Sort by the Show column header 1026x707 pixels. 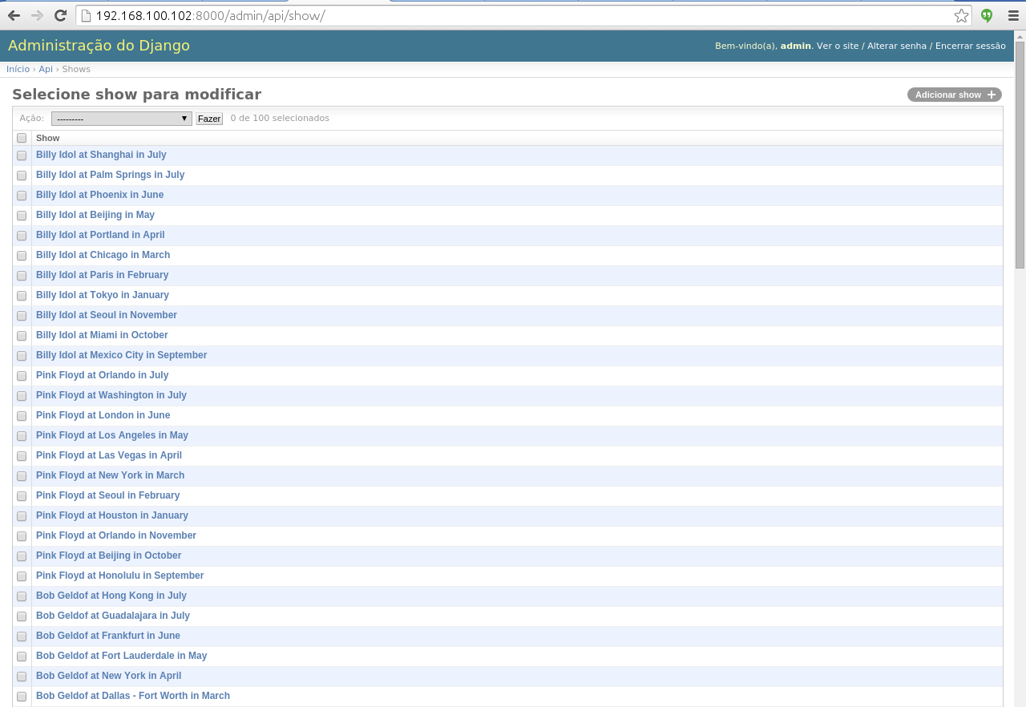[x=48, y=138]
